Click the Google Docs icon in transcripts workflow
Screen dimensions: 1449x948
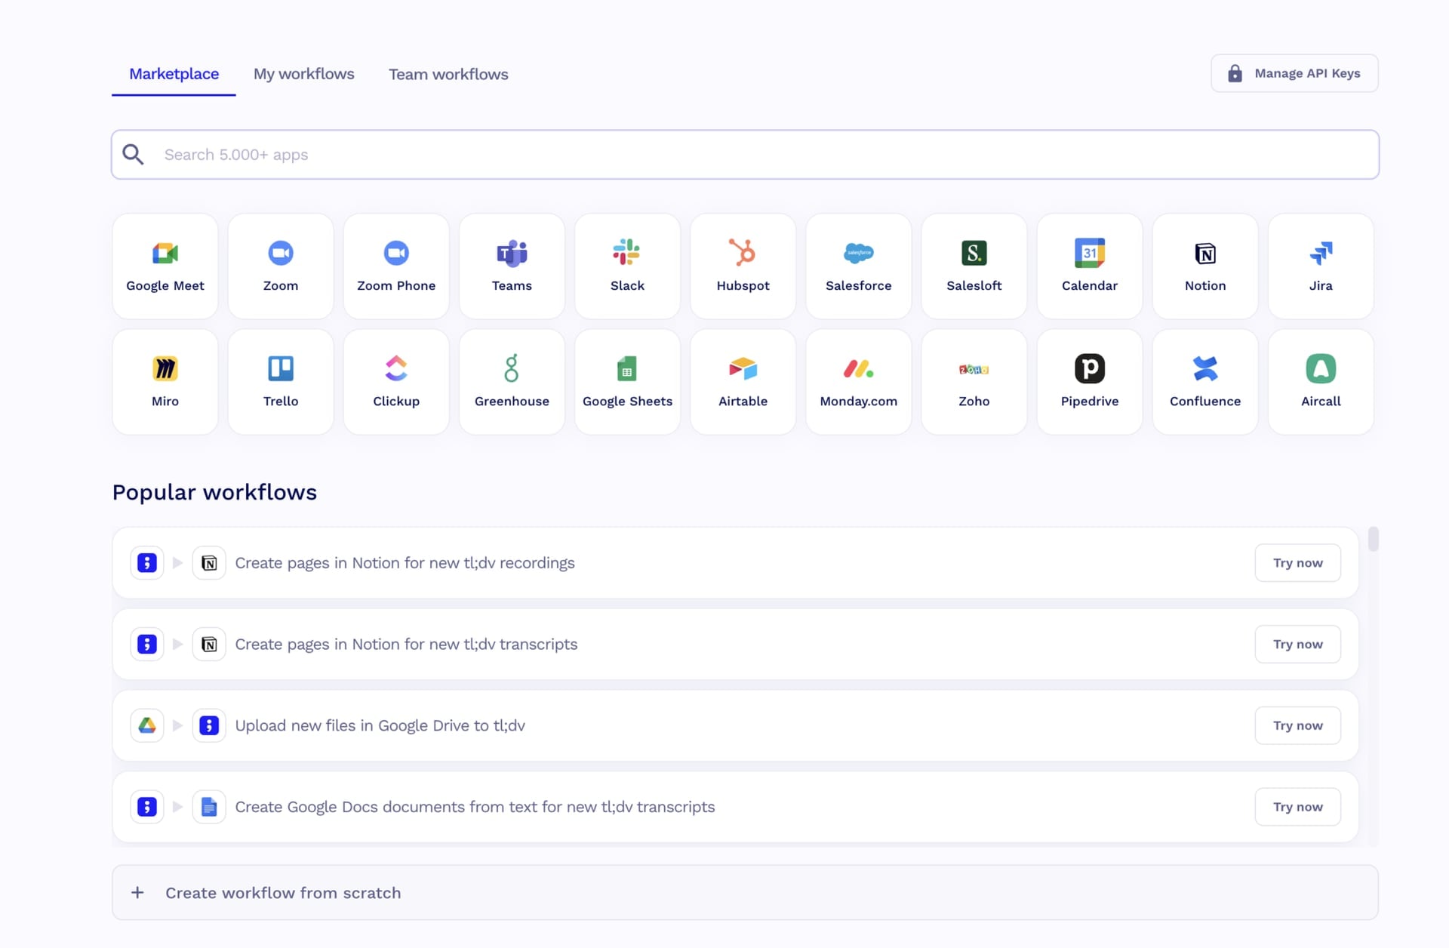(x=209, y=807)
